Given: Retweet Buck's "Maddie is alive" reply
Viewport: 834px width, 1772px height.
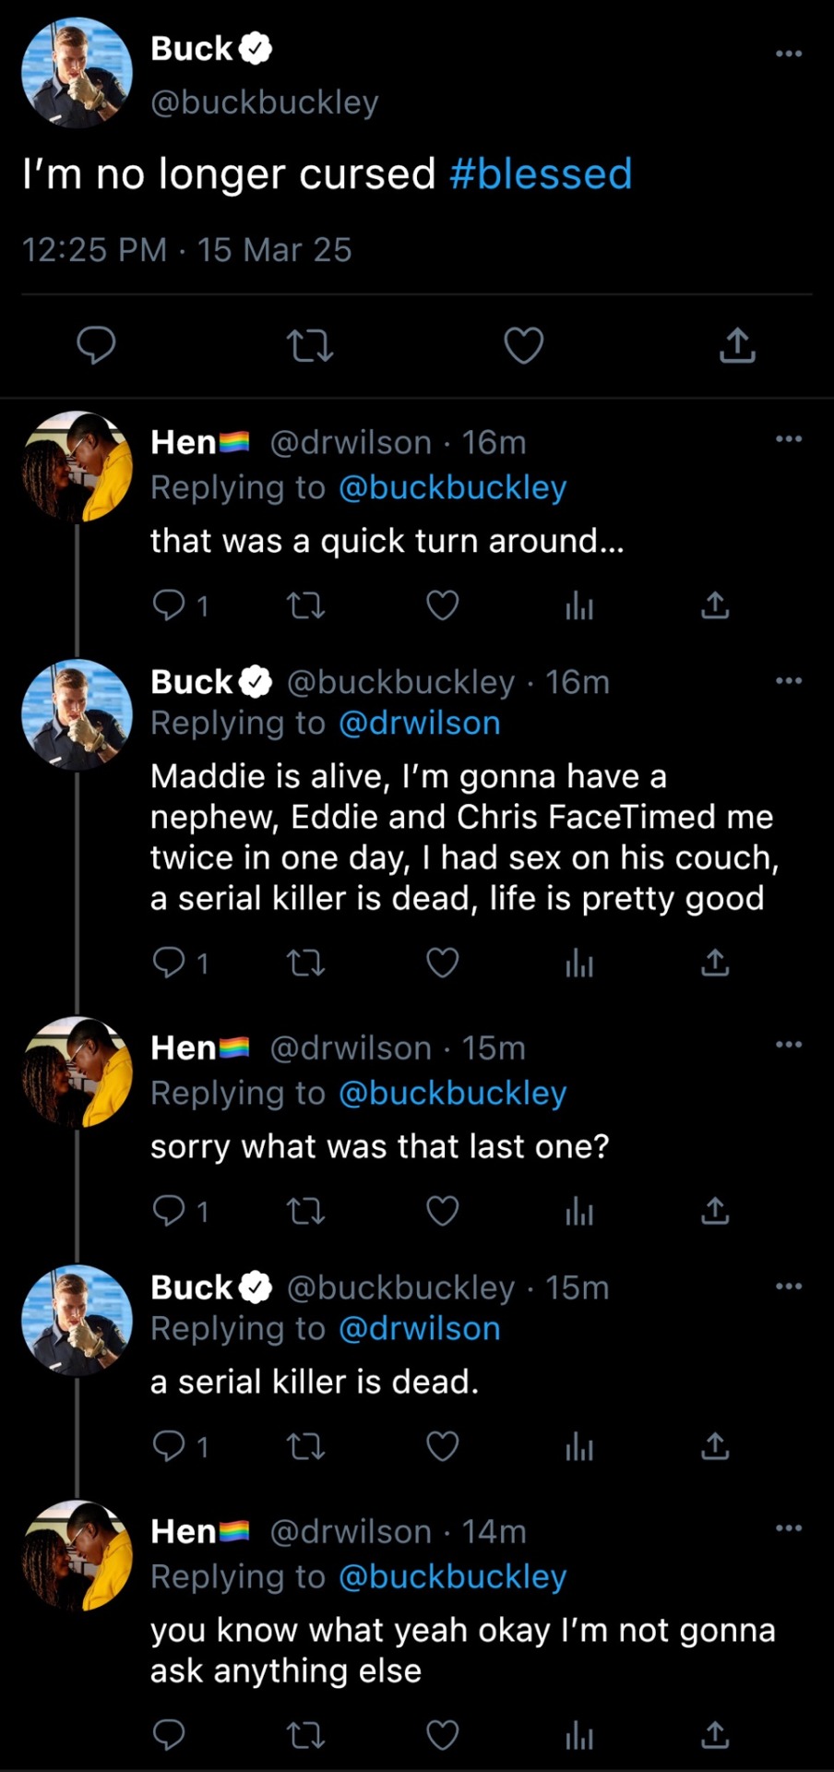Looking at the screenshot, I should 305,964.
